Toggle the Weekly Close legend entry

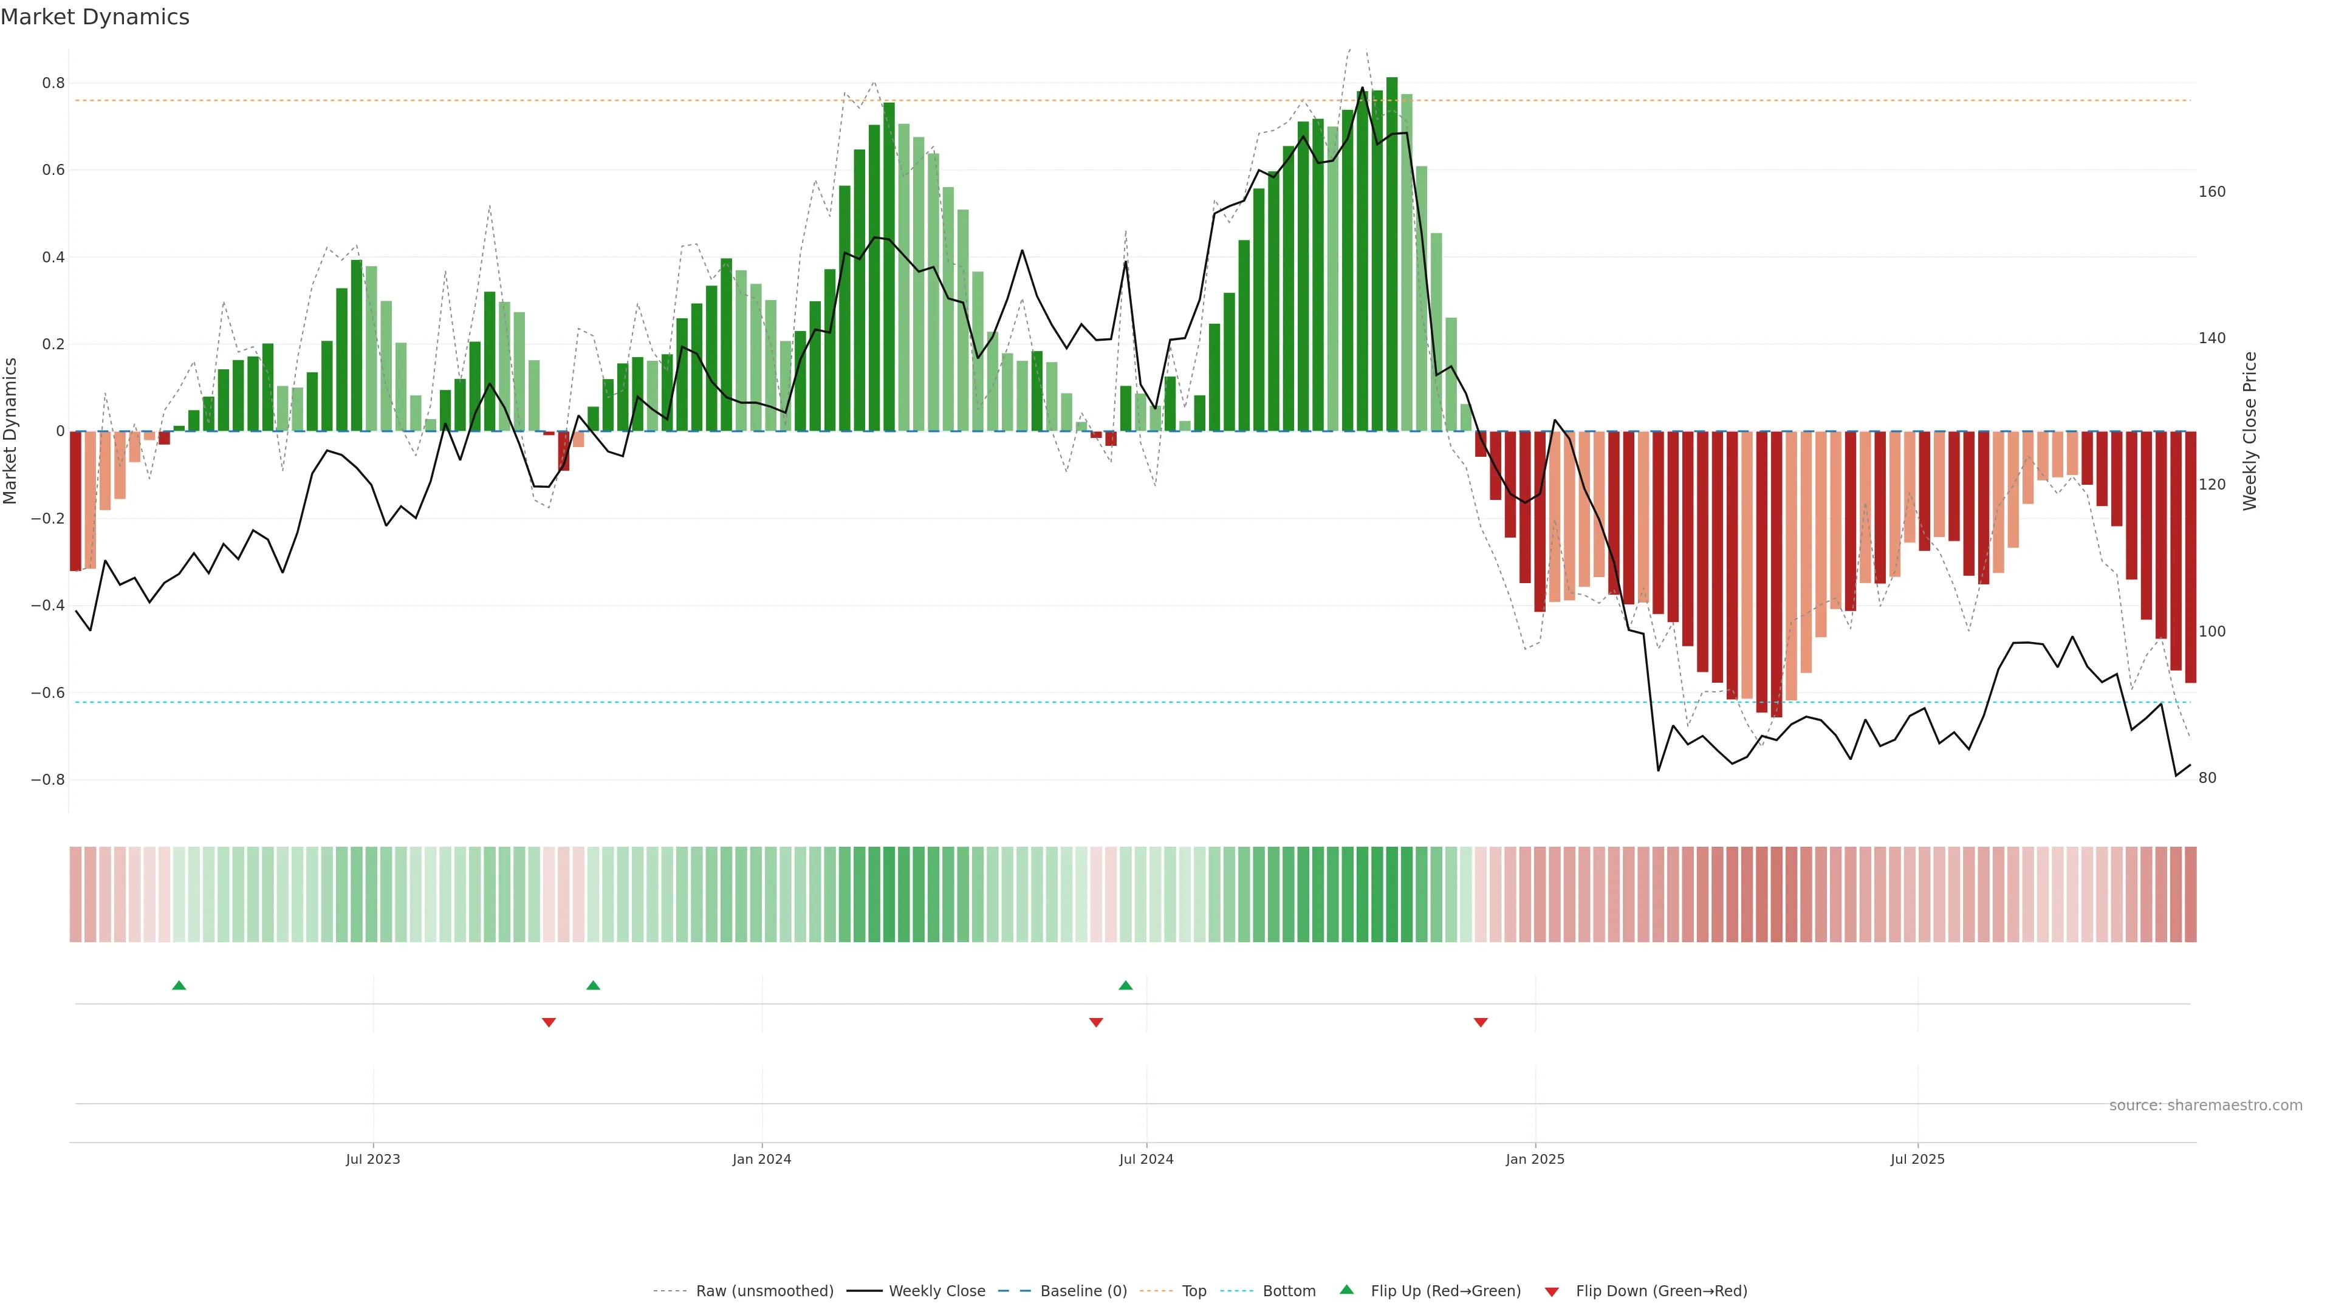[x=936, y=1291]
